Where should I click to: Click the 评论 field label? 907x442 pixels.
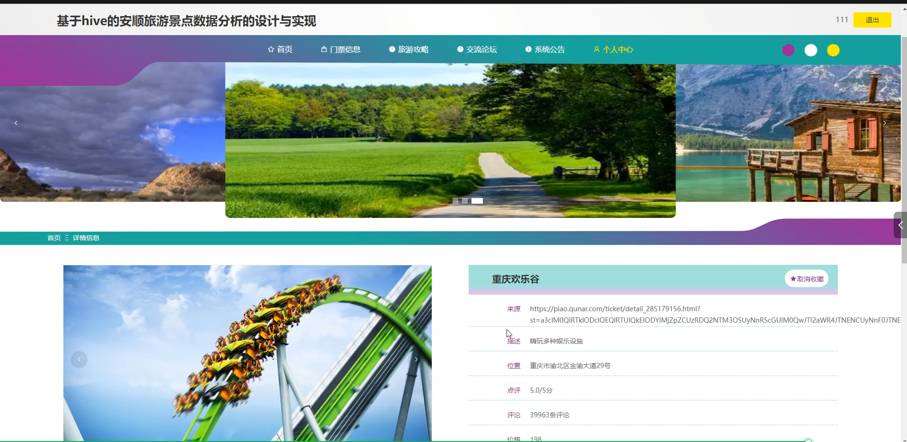point(514,415)
